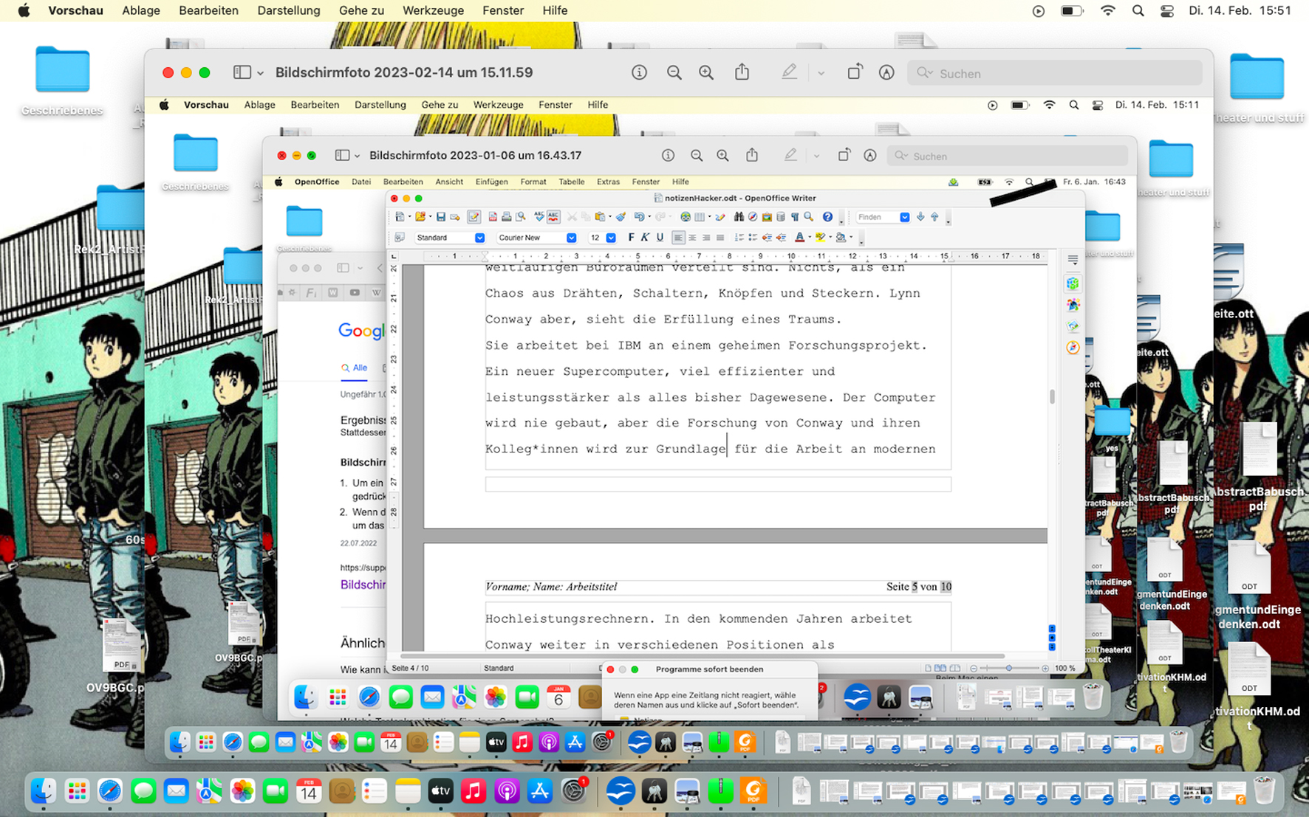Open the Darstellung menu in the top bar
Screen dimensions: 1309x817
click(x=288, y=10)
